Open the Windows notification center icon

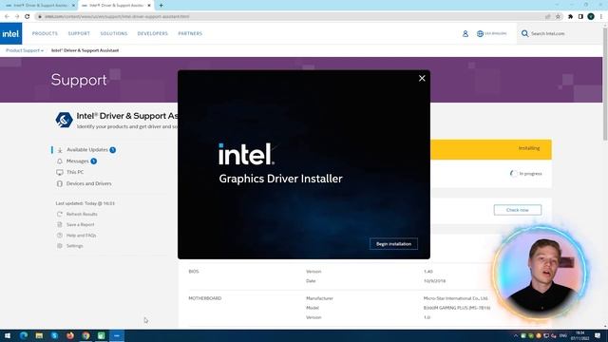(x=598, y=335)
